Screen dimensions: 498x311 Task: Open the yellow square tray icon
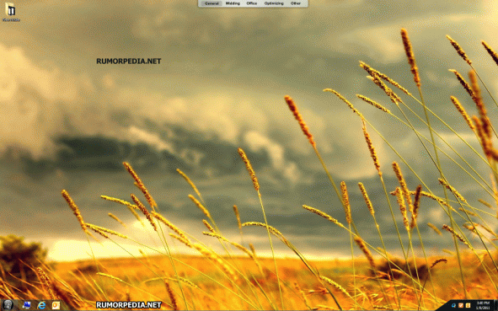click(x=468, y=306)
